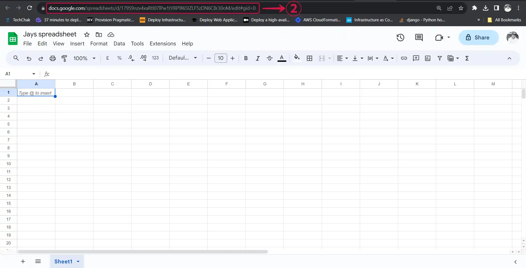Rename the Jays spreadsheet title

(50, 34)
